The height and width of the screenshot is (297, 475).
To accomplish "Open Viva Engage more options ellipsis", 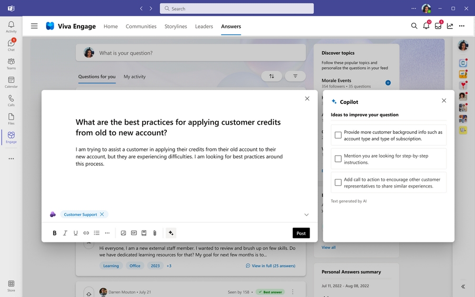I will coord(462,26).
